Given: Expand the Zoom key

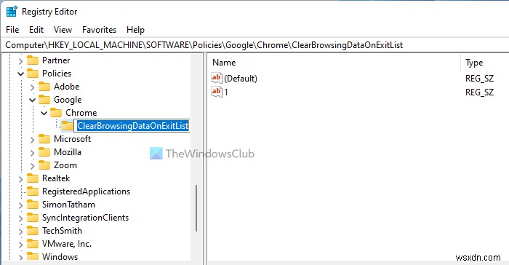Looking at the screenshot, I should tap(32, 166).
